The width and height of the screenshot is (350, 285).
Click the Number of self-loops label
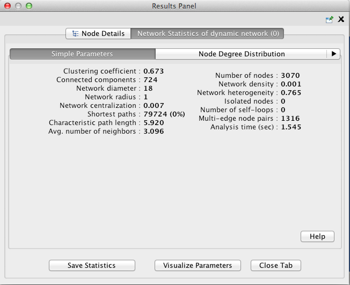click(x=237, y=110)
